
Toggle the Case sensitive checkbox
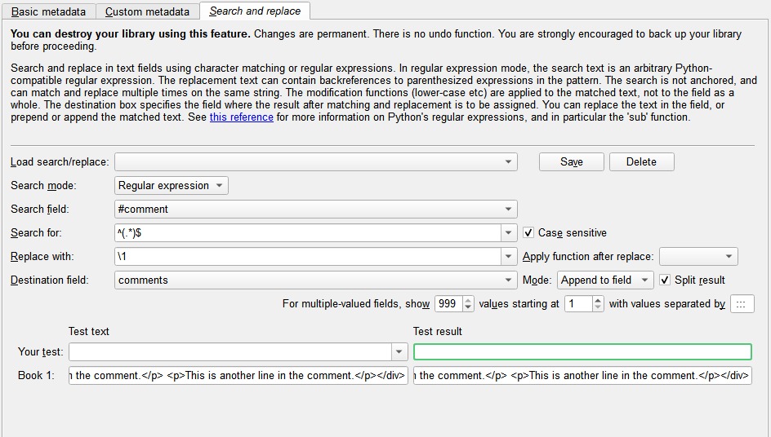coord(528,233)
